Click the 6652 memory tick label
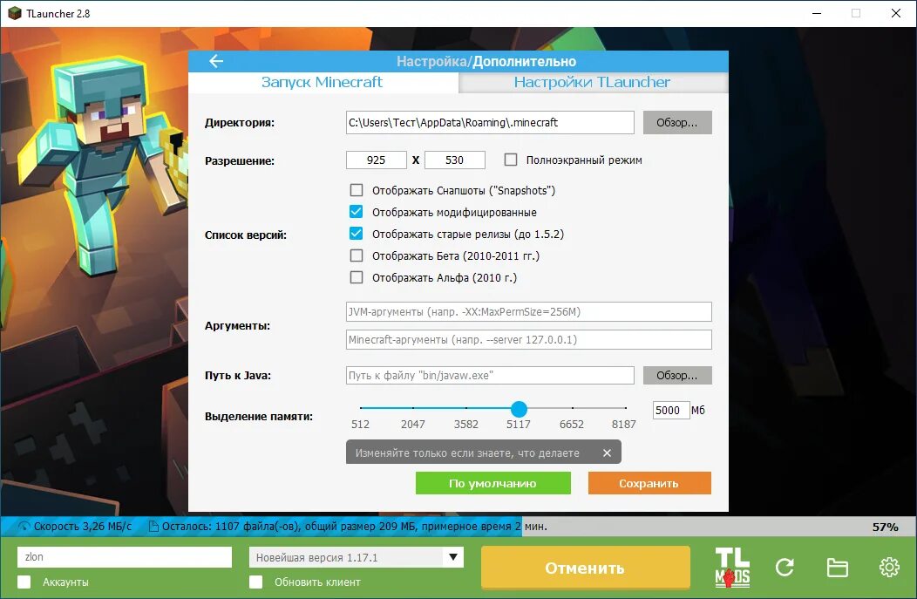917x599 pixels. point(571,424)
